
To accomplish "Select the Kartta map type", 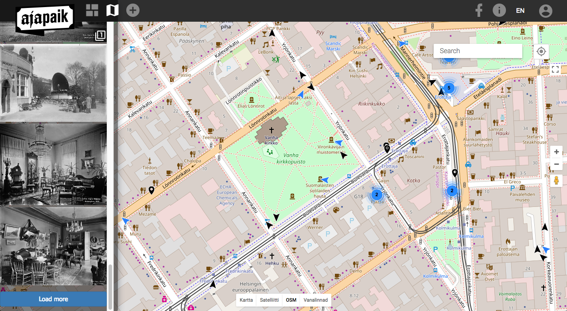I will [246, 300].
